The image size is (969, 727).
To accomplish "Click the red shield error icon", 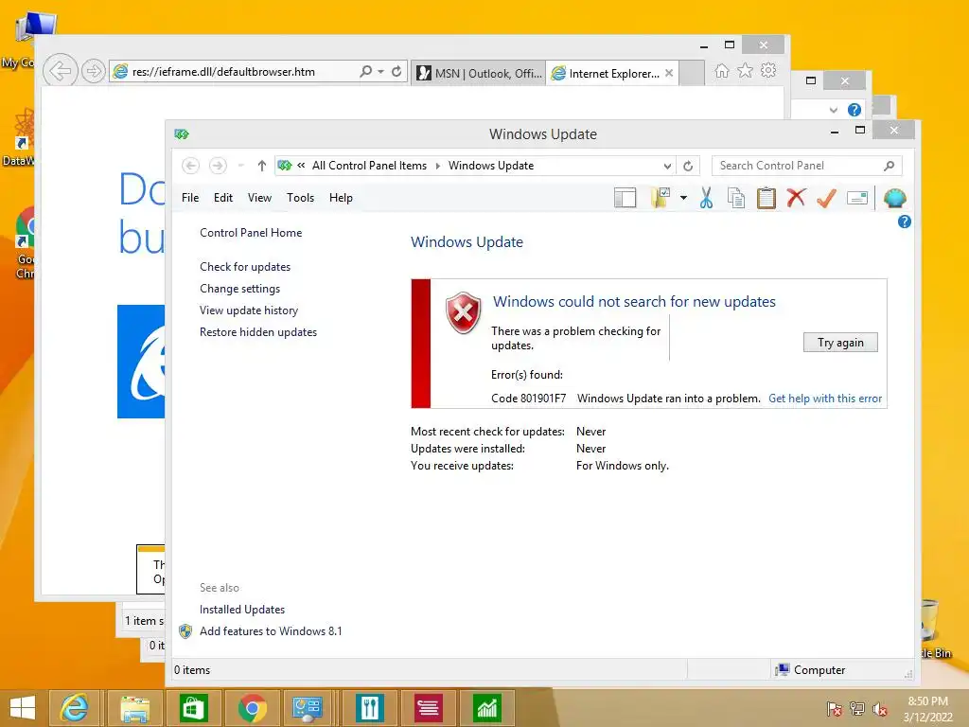I will tap(464, 312).
